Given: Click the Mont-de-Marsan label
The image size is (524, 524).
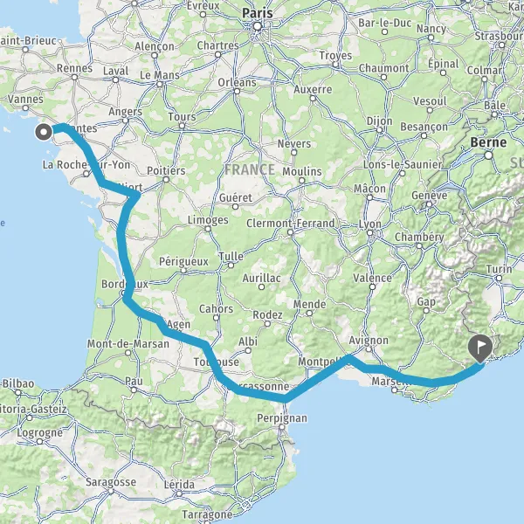Looking at the screenshot, I should point(128,343).
